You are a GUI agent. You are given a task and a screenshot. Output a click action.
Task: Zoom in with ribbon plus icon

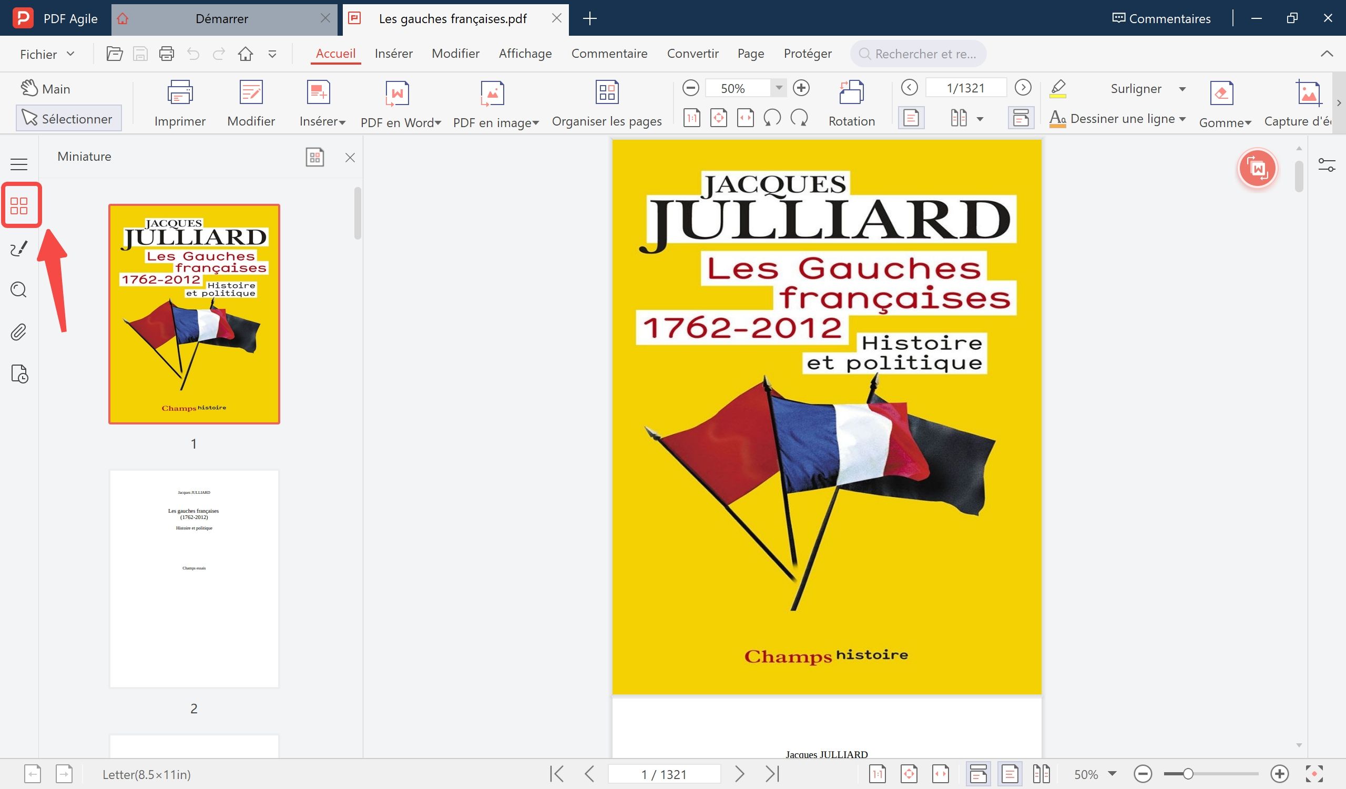point(801,88)
